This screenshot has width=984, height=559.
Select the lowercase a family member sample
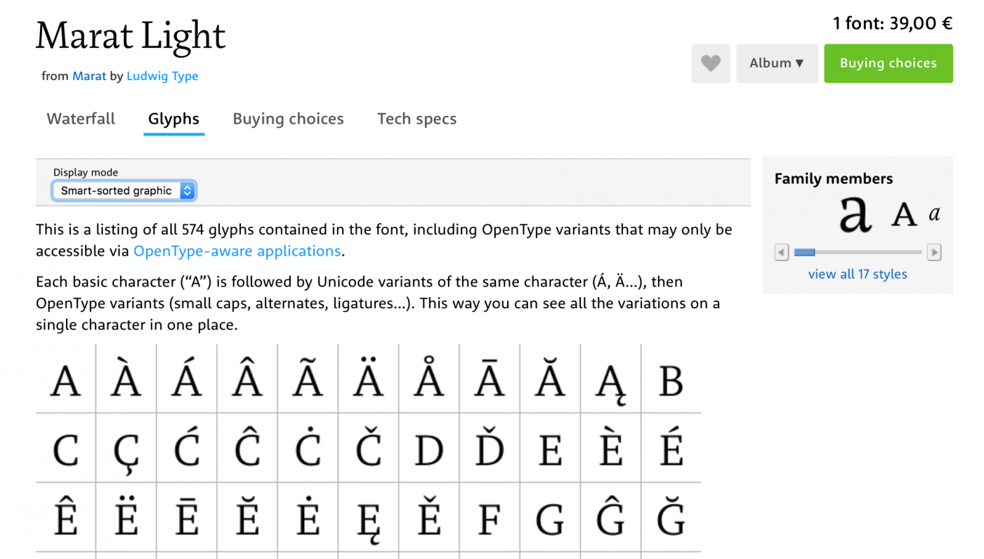pyautogui.click(x=855, y=213)
